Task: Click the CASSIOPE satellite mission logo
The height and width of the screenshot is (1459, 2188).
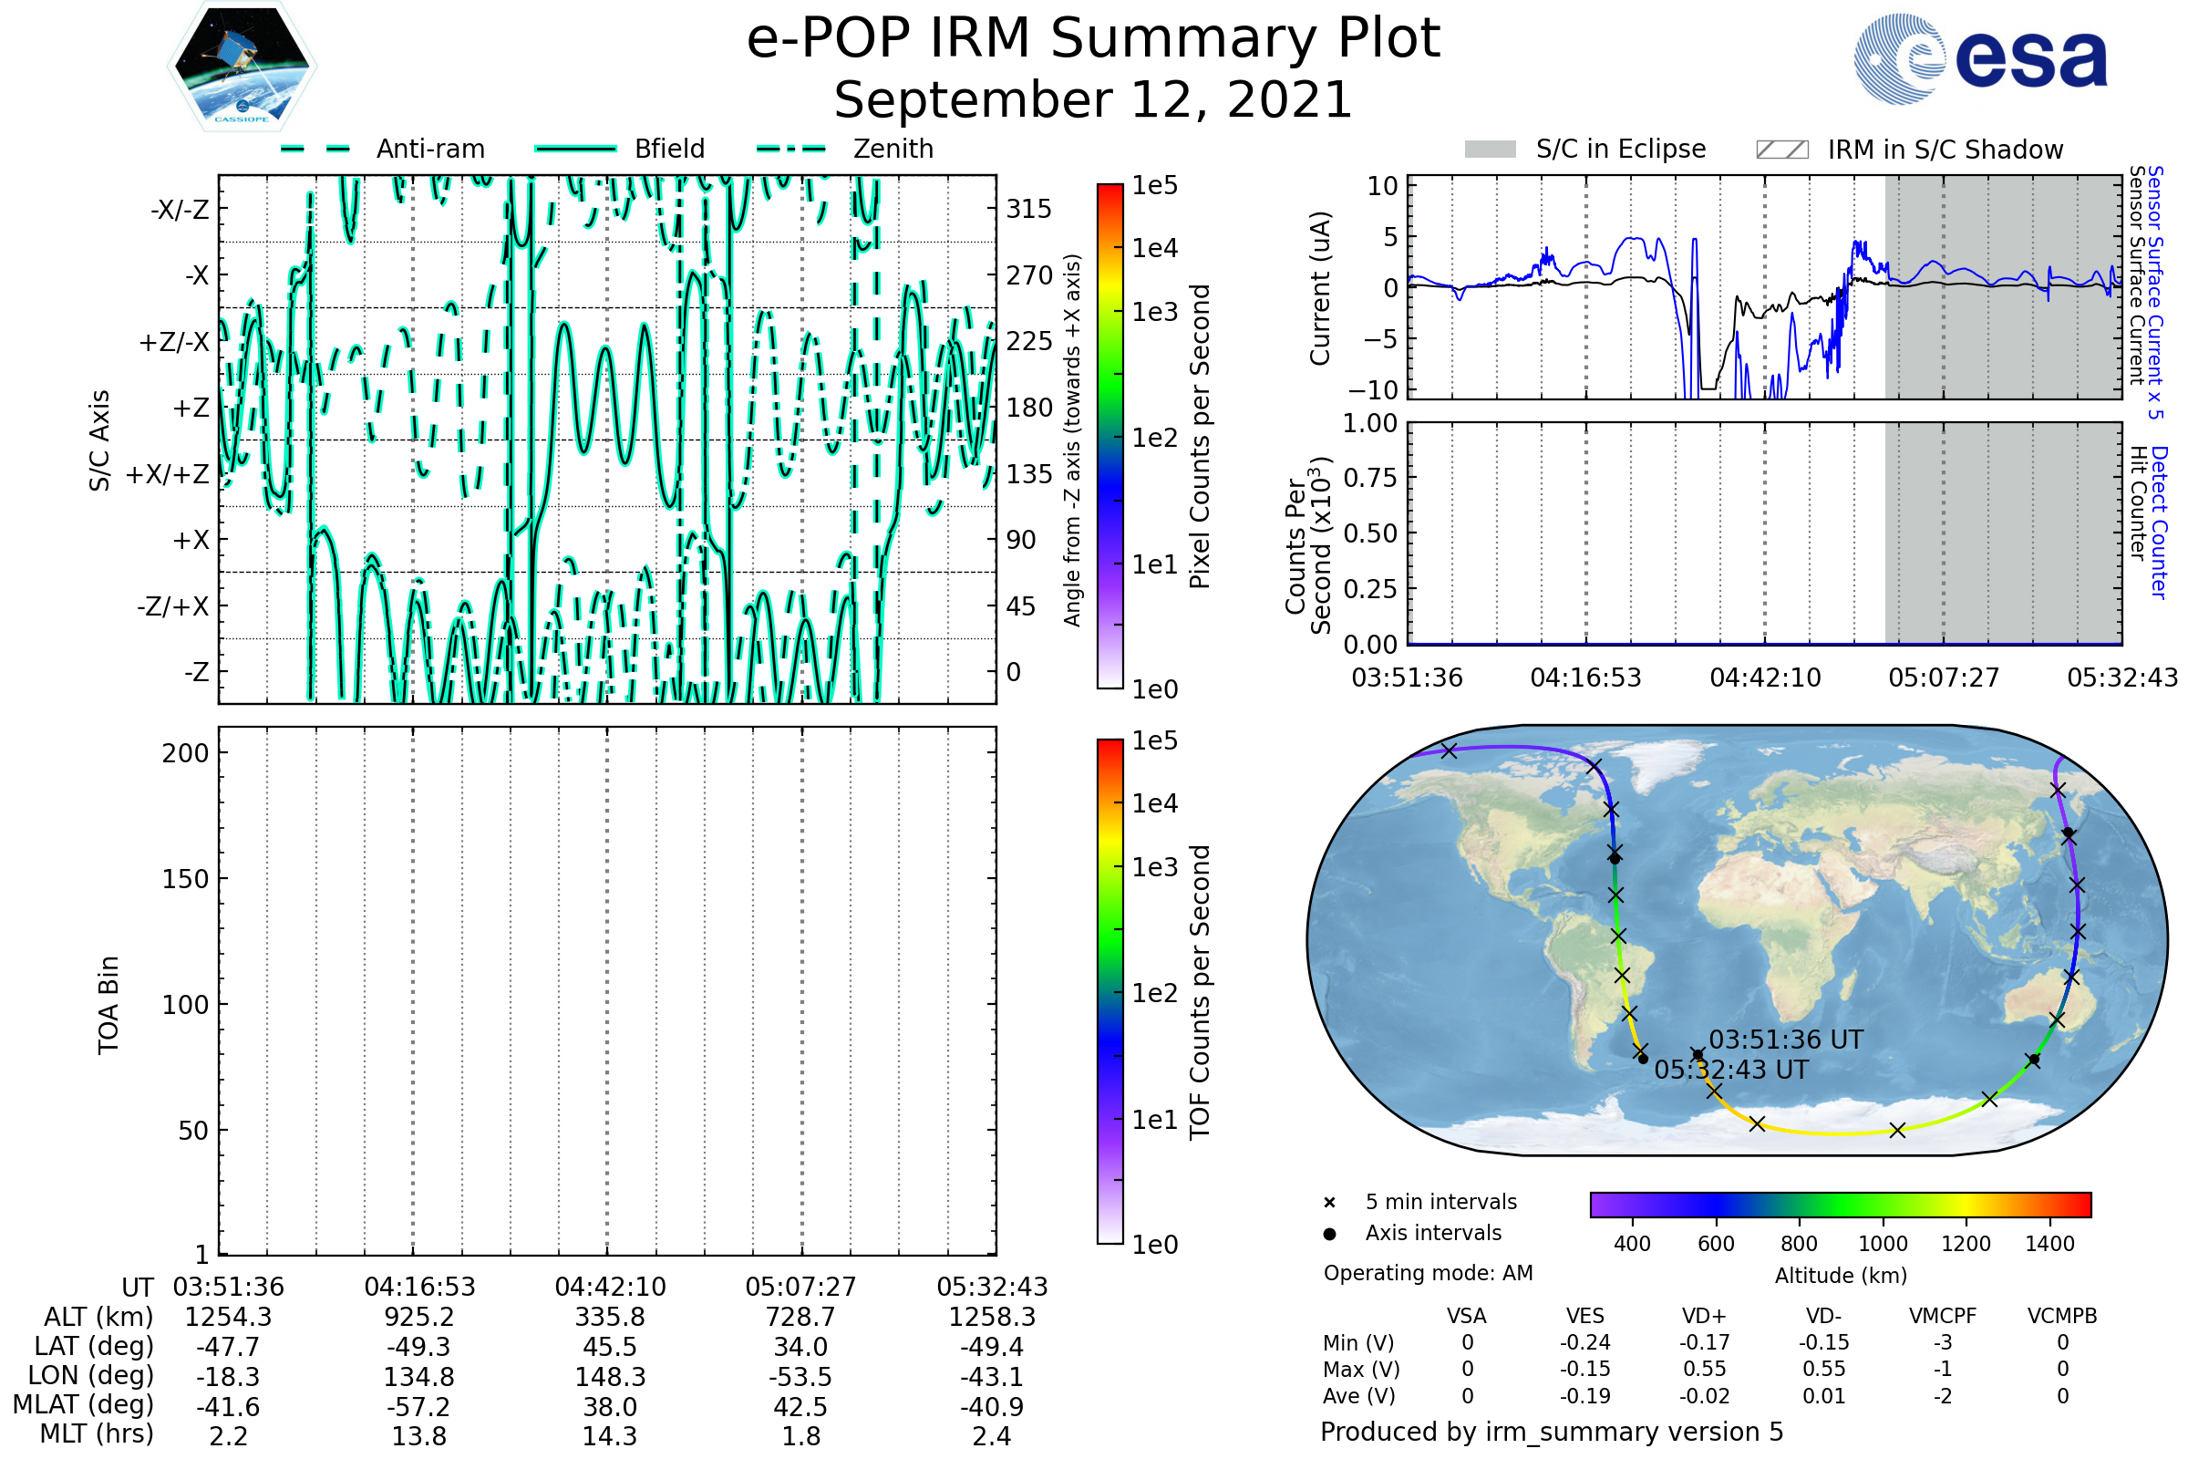Action: click(x=242, y=67)
